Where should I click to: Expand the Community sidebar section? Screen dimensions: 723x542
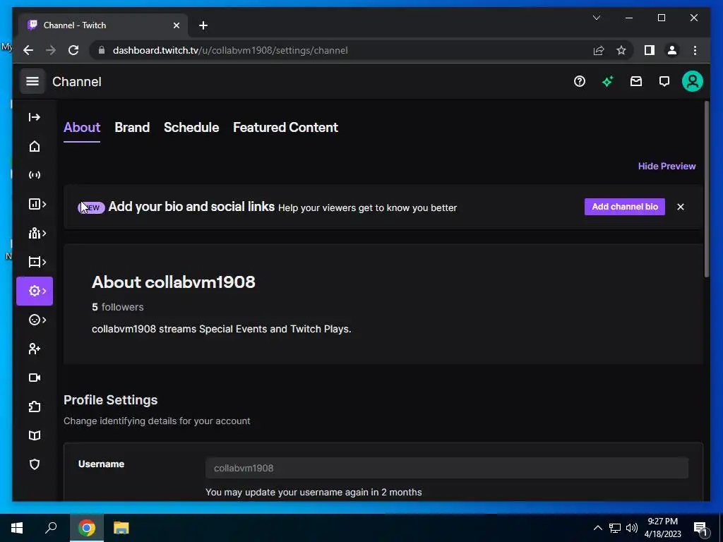coord(37,233)
